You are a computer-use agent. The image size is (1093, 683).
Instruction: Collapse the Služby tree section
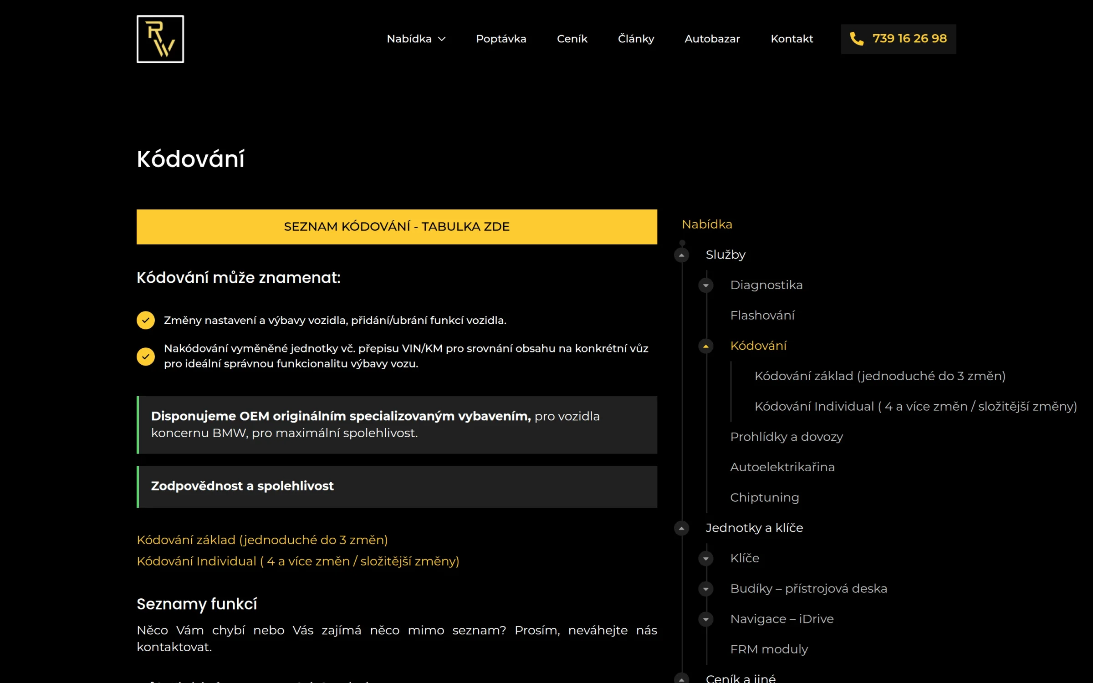pyautogui.click(x=681, y=255)
